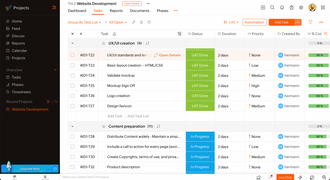Show more tabs via orange ellipsis

pyautogui.click(x=176, y=11)
